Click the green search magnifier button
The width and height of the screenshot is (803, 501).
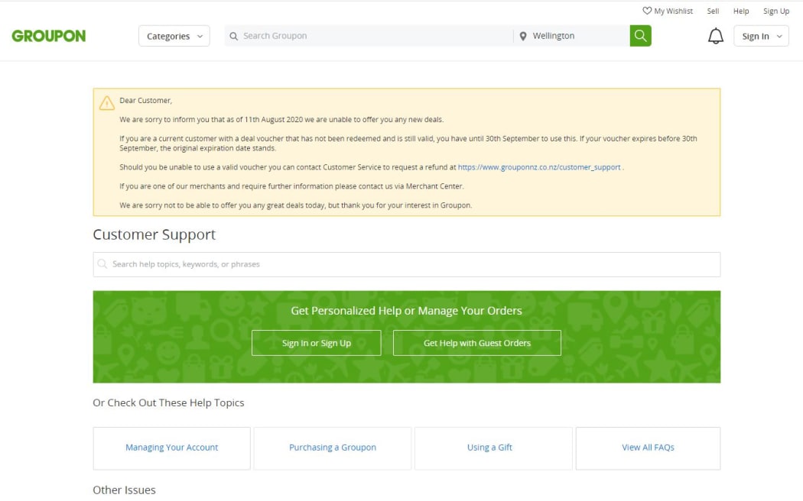640,36
